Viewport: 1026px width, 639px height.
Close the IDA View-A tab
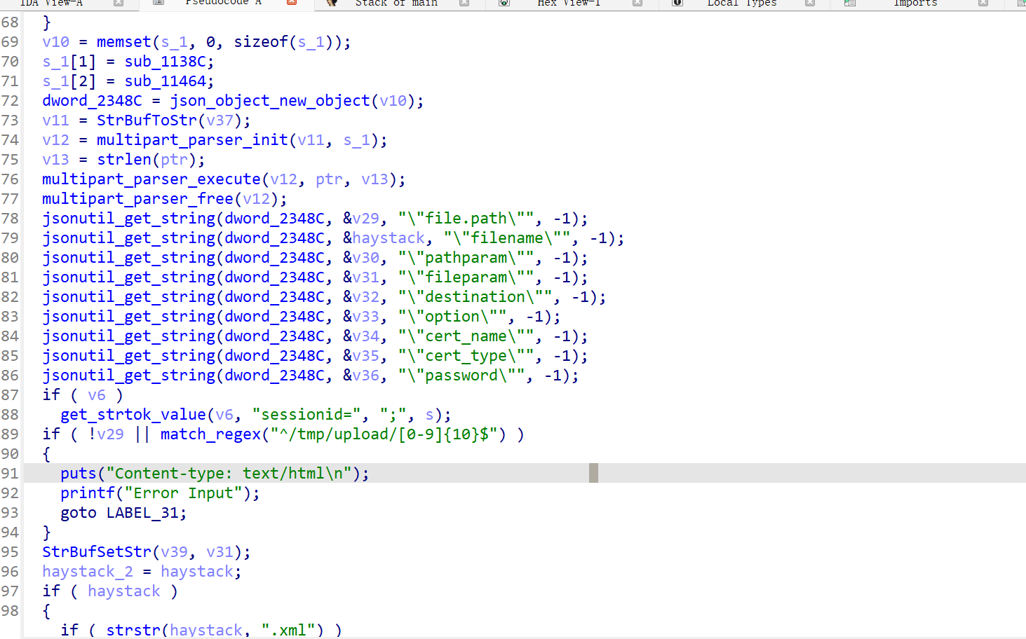tap(119, 3)
